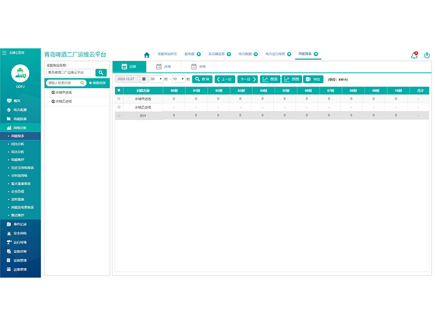Open the calendar date picker icon
This screenshot has height=326, width=435.
(x=144, y=79)
